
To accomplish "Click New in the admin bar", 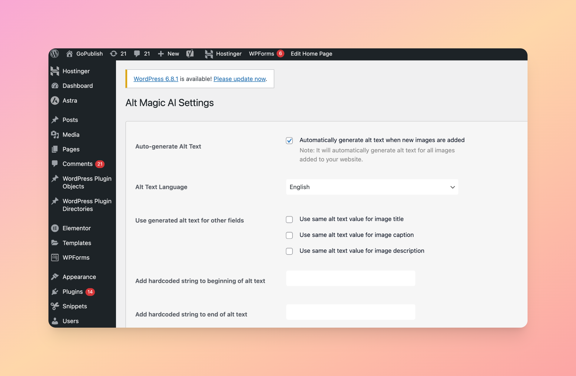I will coord(173,54).
